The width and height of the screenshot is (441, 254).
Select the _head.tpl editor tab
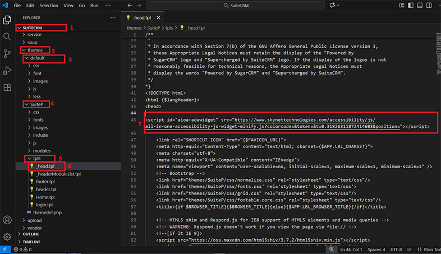pyautogui.click(x=143, y=18)
